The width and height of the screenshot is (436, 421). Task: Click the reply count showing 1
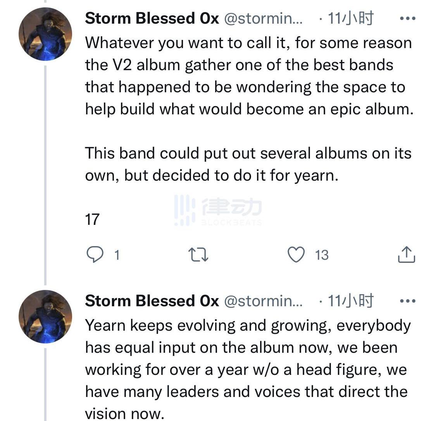coord(117,255)
